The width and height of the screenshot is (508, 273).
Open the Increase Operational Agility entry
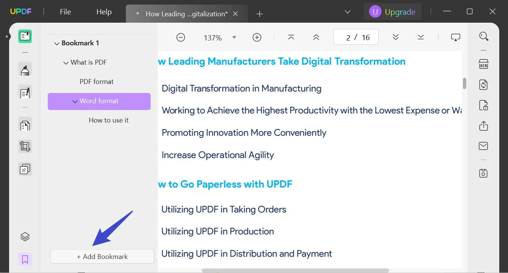pos(218,155)
